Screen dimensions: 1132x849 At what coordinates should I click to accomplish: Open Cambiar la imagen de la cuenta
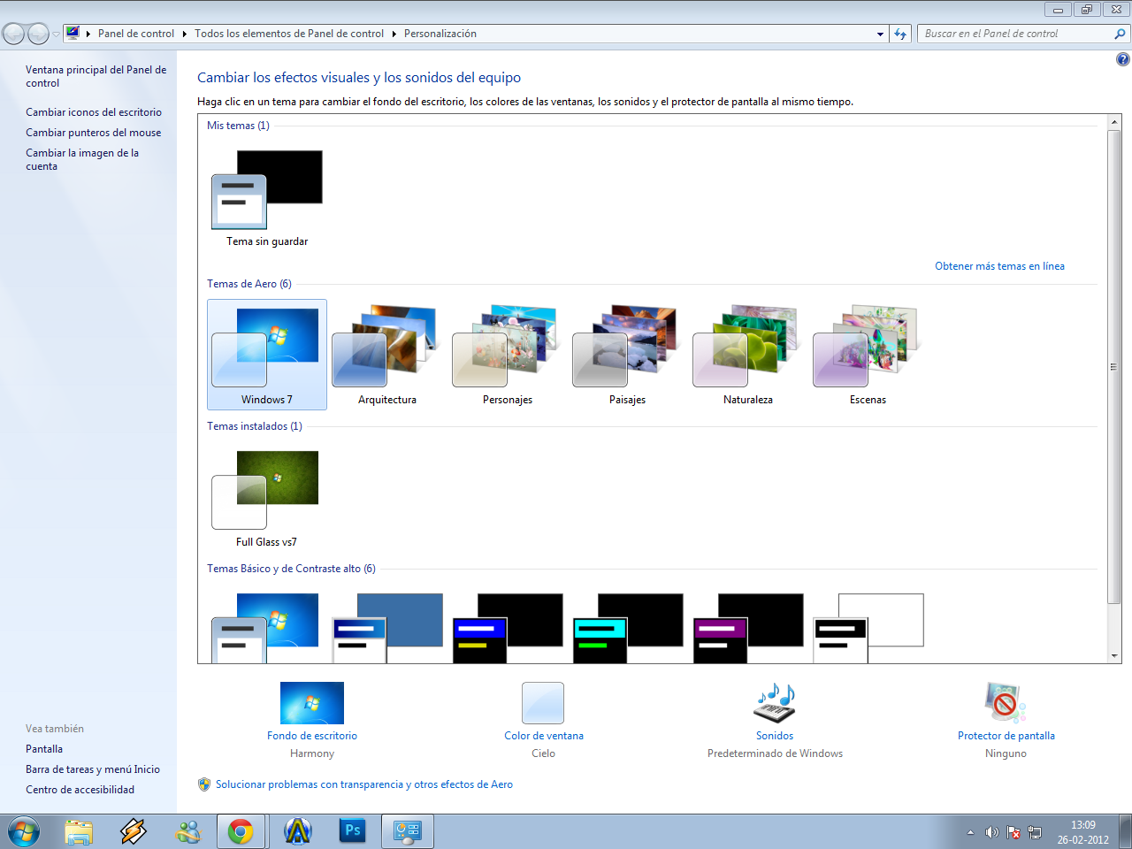(x=82, y=159)
